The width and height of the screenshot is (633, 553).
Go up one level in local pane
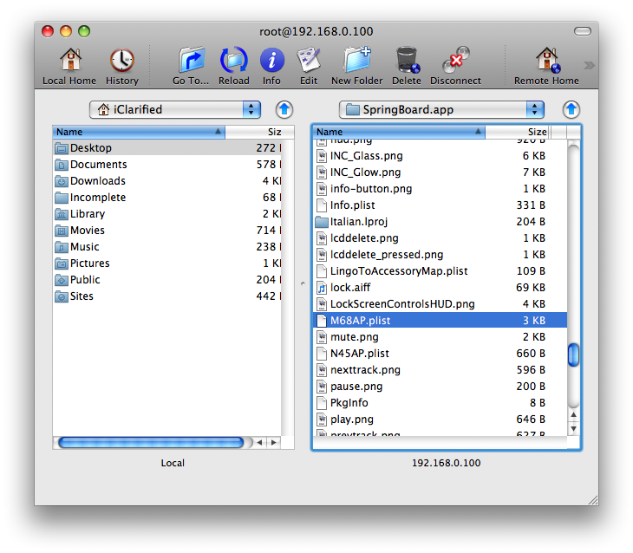coord(284,109)
